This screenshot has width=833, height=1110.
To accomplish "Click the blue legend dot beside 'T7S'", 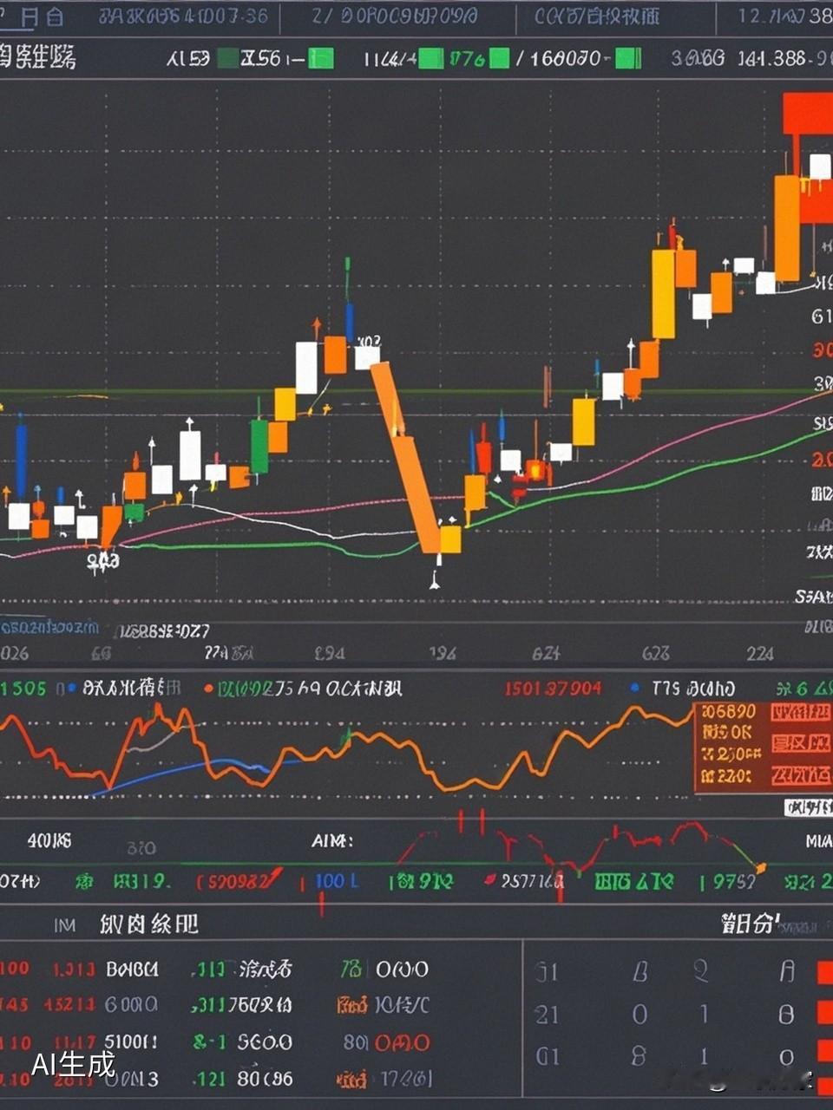I will pos(635,688).
